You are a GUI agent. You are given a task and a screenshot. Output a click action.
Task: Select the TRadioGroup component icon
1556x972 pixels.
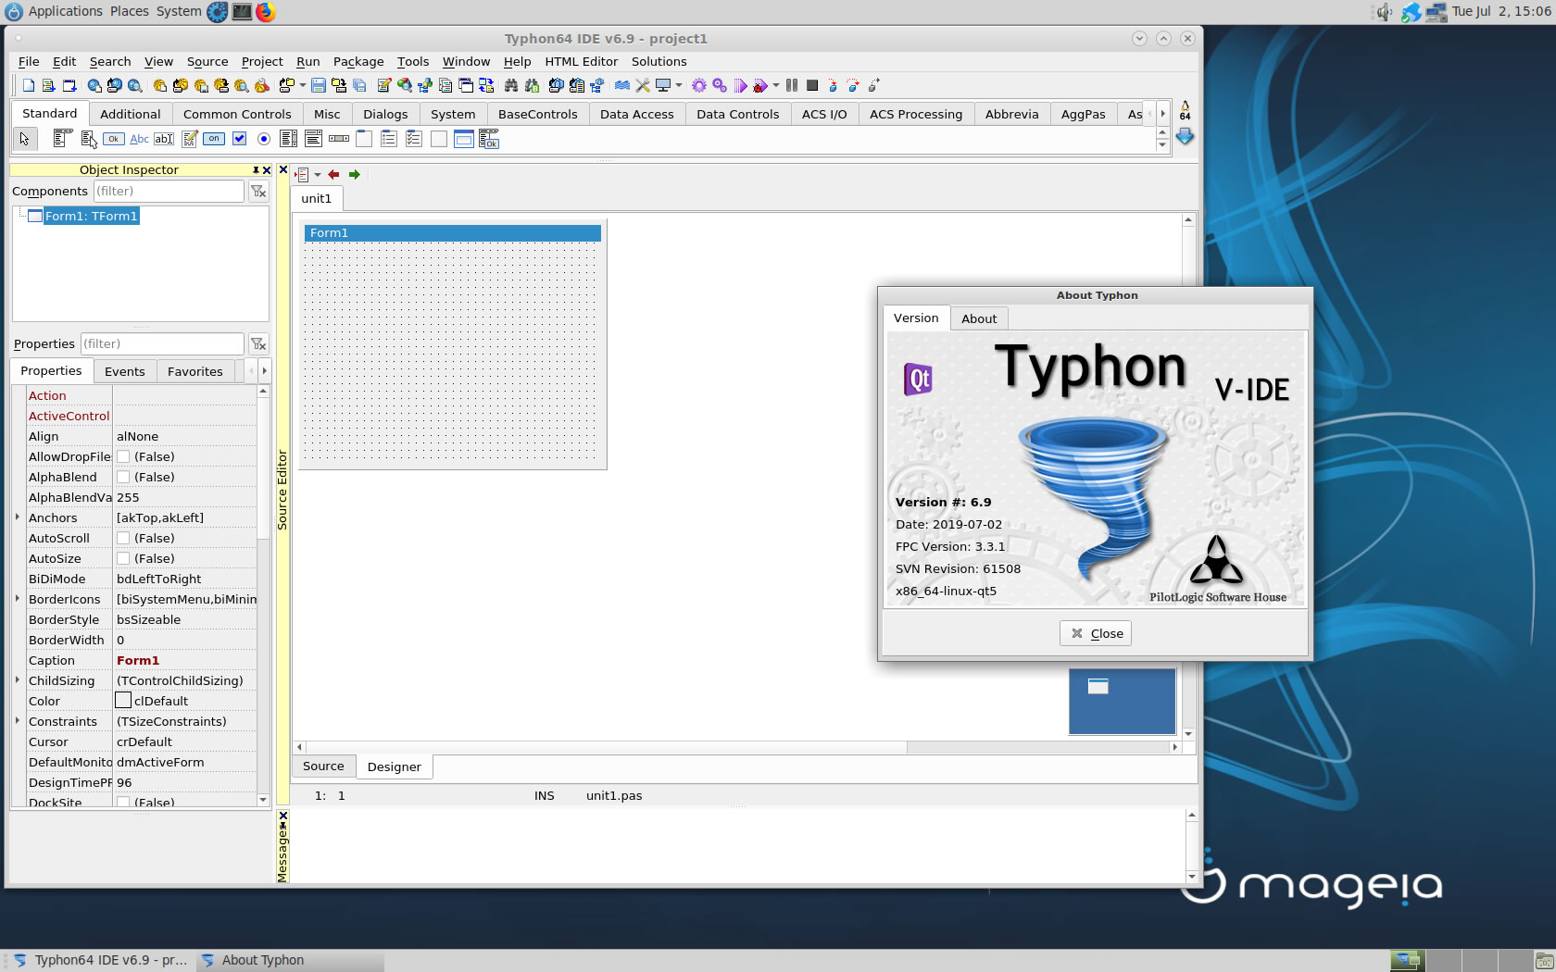click(389, 139)
